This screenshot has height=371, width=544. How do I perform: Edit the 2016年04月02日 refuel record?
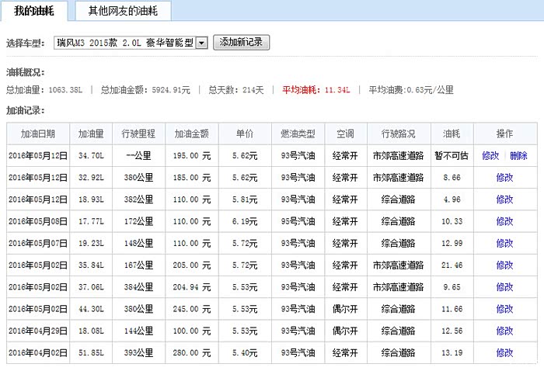pyautogui.click(x=504, y=353)
